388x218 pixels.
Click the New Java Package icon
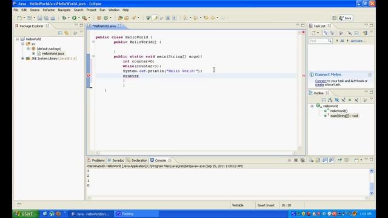(x=99, y=18)
